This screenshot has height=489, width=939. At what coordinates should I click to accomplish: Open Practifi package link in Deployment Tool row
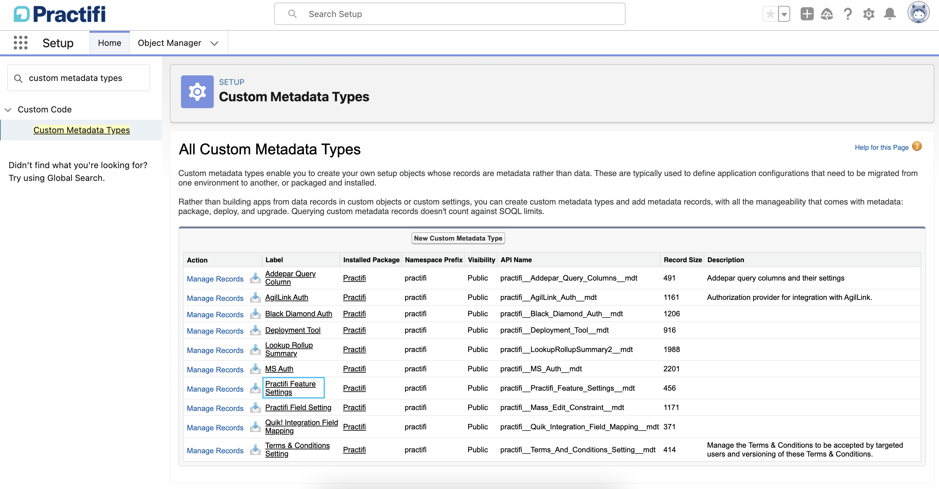coord(354,330)
